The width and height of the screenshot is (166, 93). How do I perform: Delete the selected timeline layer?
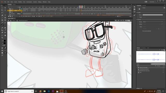tap(12, 17)
